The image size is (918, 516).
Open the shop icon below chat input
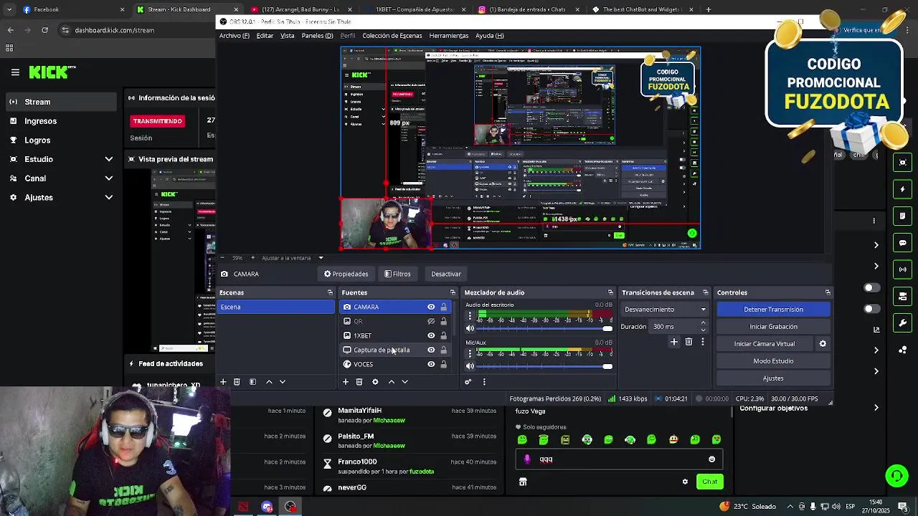pos(523,482)
